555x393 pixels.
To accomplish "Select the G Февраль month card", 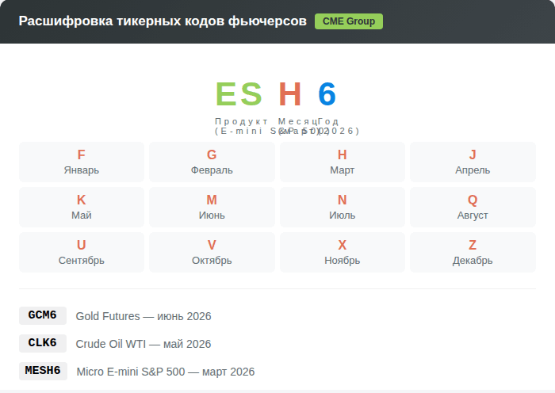I will point(212,162).
